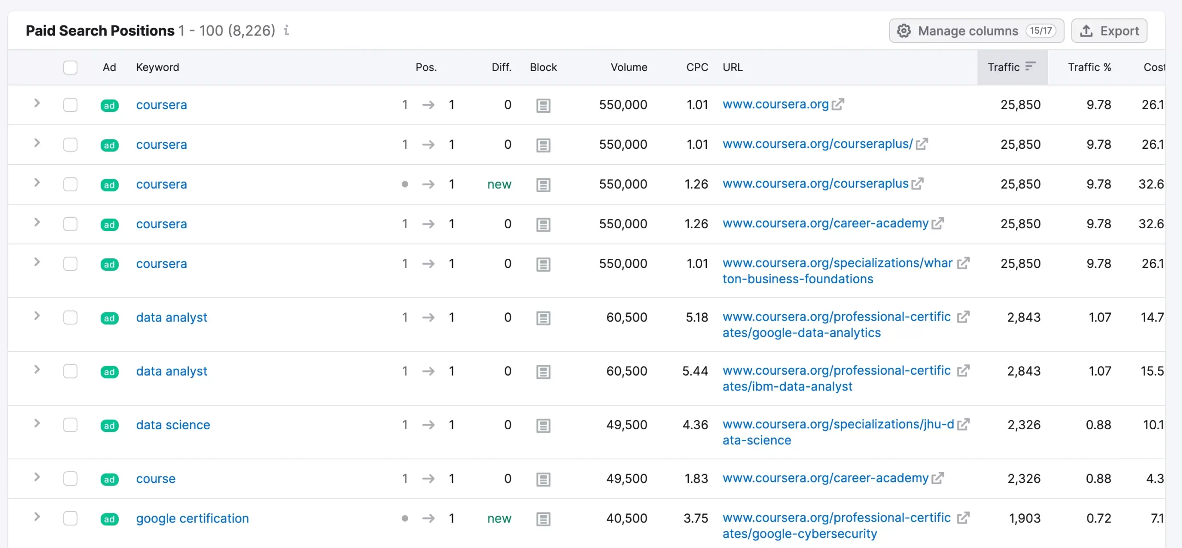Open the google certification keyword link
This screenshot has height=548, width=1182.
tap(192, 518)
